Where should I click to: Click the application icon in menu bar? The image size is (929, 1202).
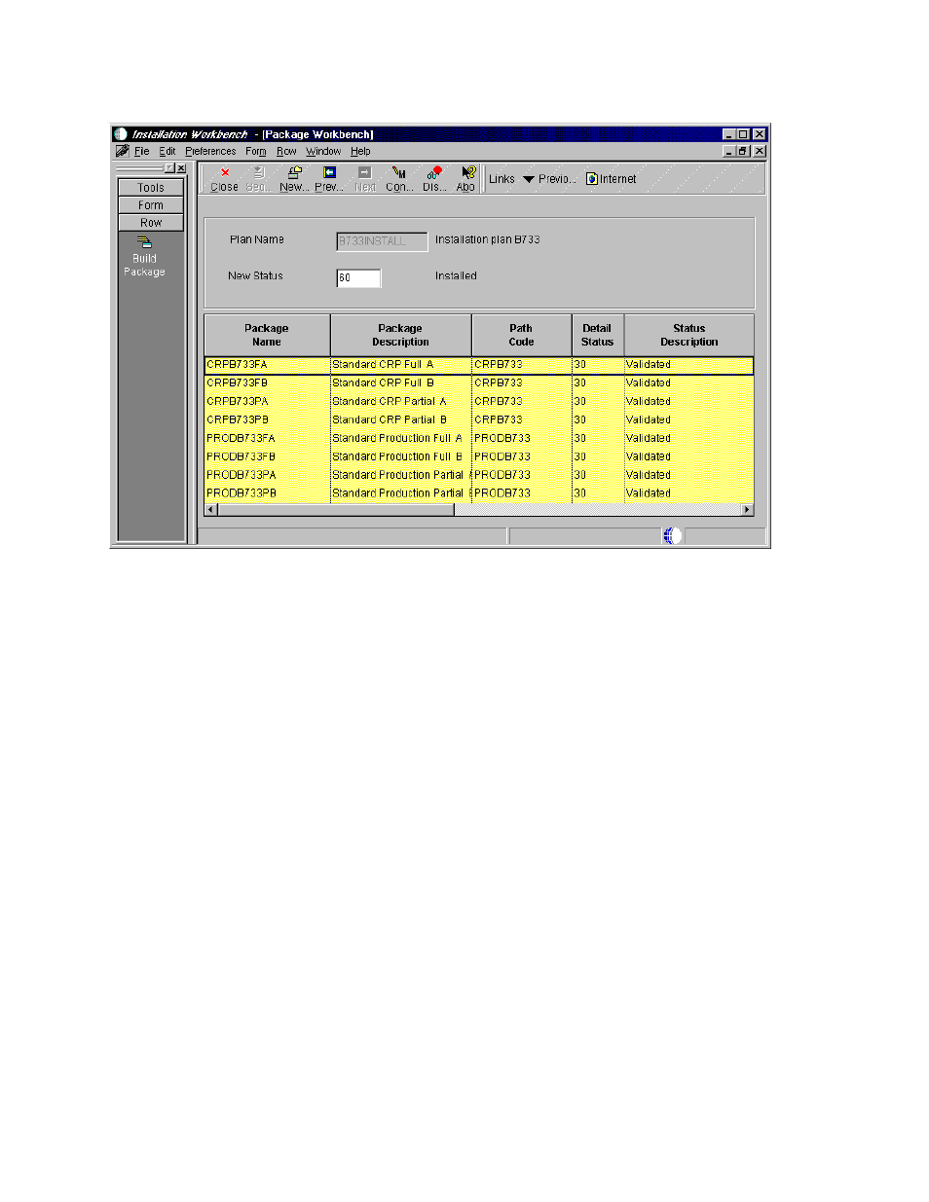pos(122,151)
